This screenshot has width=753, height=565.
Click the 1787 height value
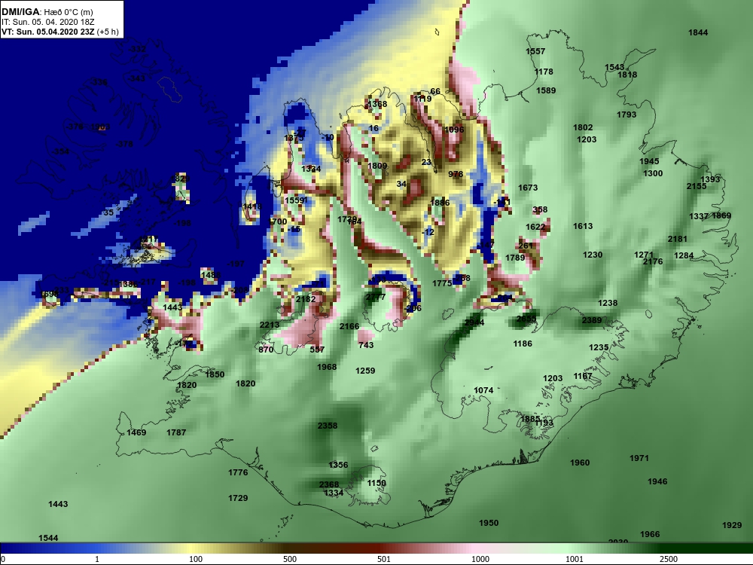176,432
